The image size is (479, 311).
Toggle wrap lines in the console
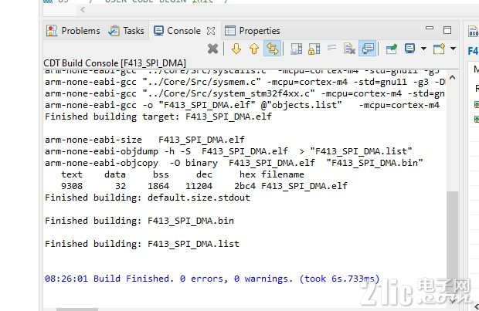(272, 49)
